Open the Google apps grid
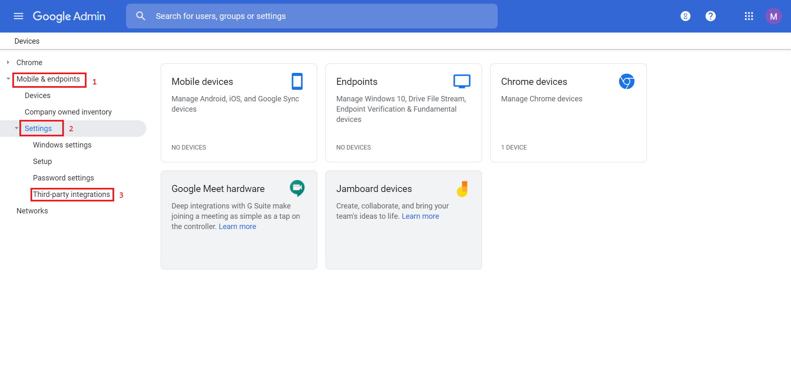 [749, 16]
